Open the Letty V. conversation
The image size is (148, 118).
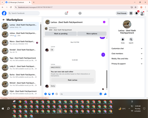[20, 68]
